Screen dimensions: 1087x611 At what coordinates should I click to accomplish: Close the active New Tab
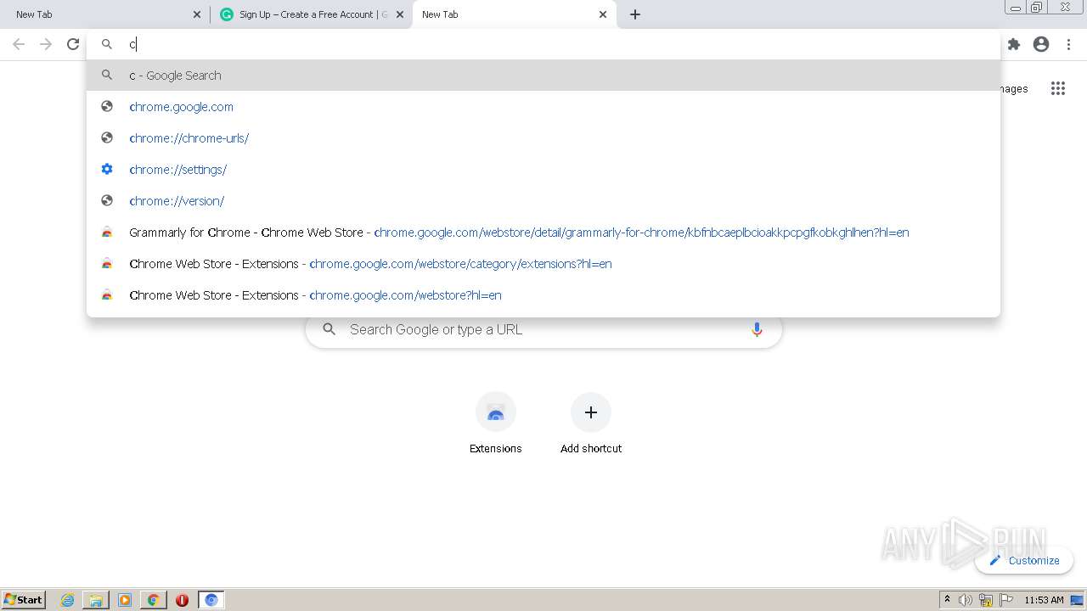point(603,14)
